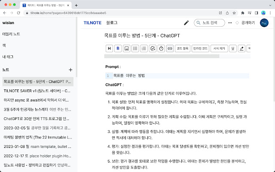Click the wislan workspace name
The image size is (275, 172).
[x=8, y=23]
